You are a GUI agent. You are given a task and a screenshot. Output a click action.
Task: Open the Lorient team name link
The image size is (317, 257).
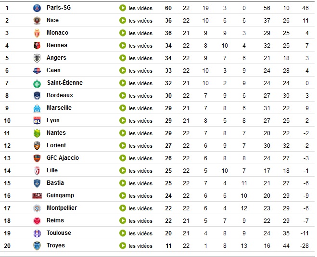(x=56, y=145)
